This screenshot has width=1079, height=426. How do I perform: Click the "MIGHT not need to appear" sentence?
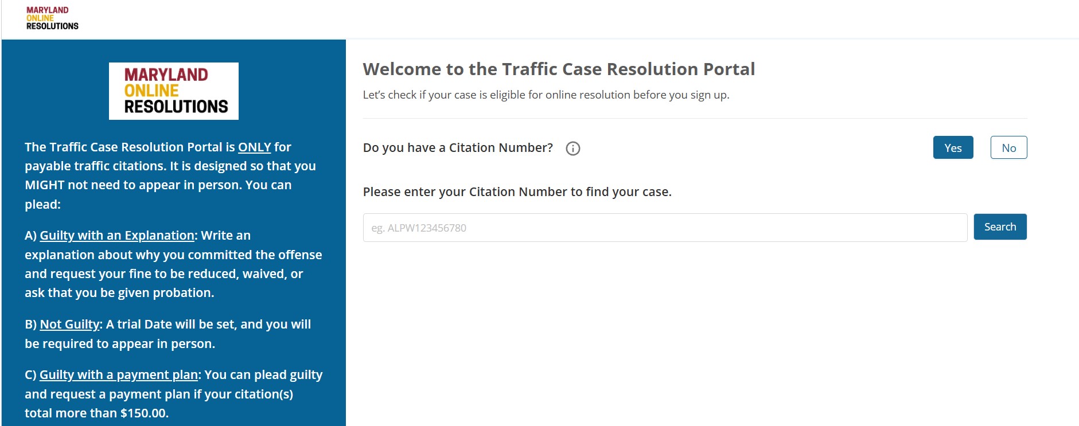tap(158, 185)
